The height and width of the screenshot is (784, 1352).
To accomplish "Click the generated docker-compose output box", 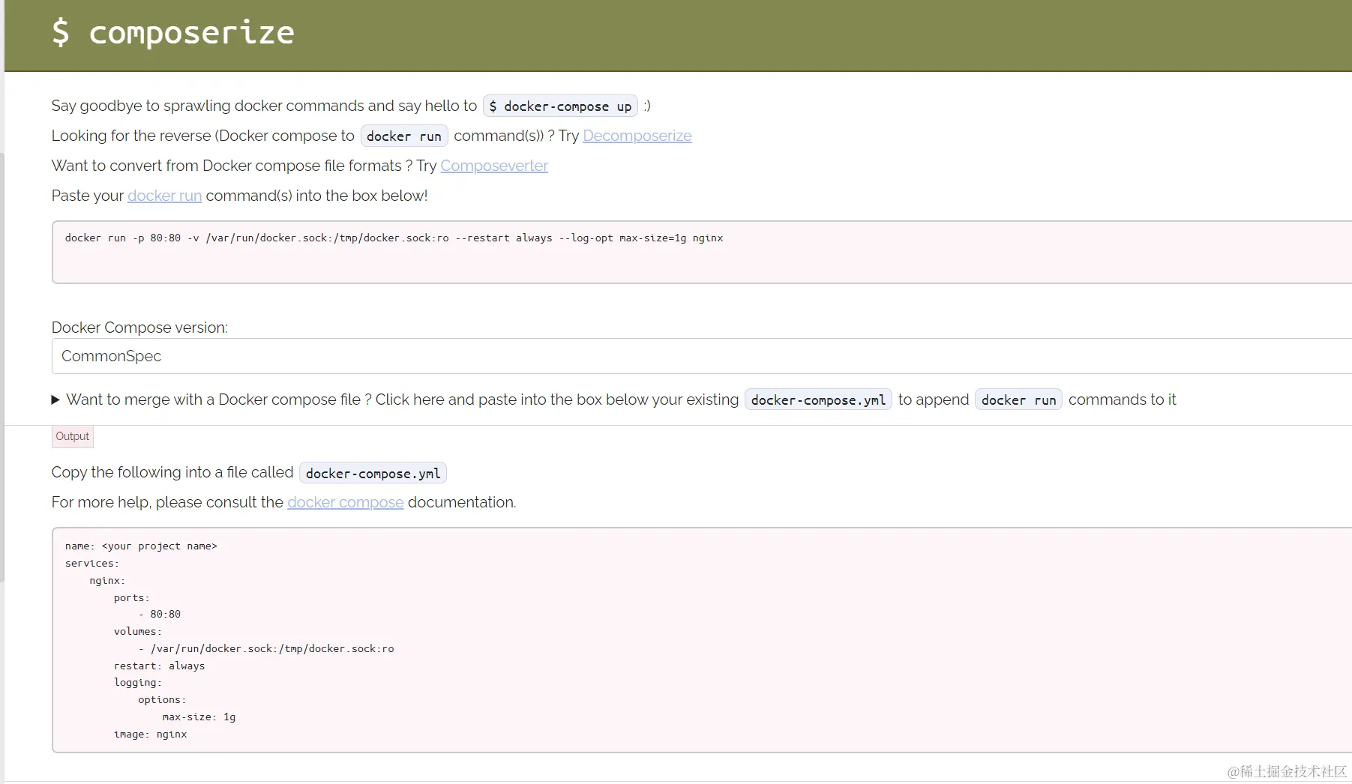I will (702, 640).
